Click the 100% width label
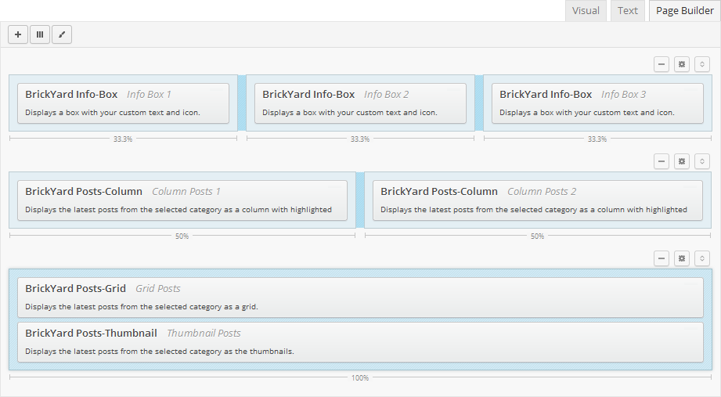This screenshot has width=721, height=397. tap(360, 377)
